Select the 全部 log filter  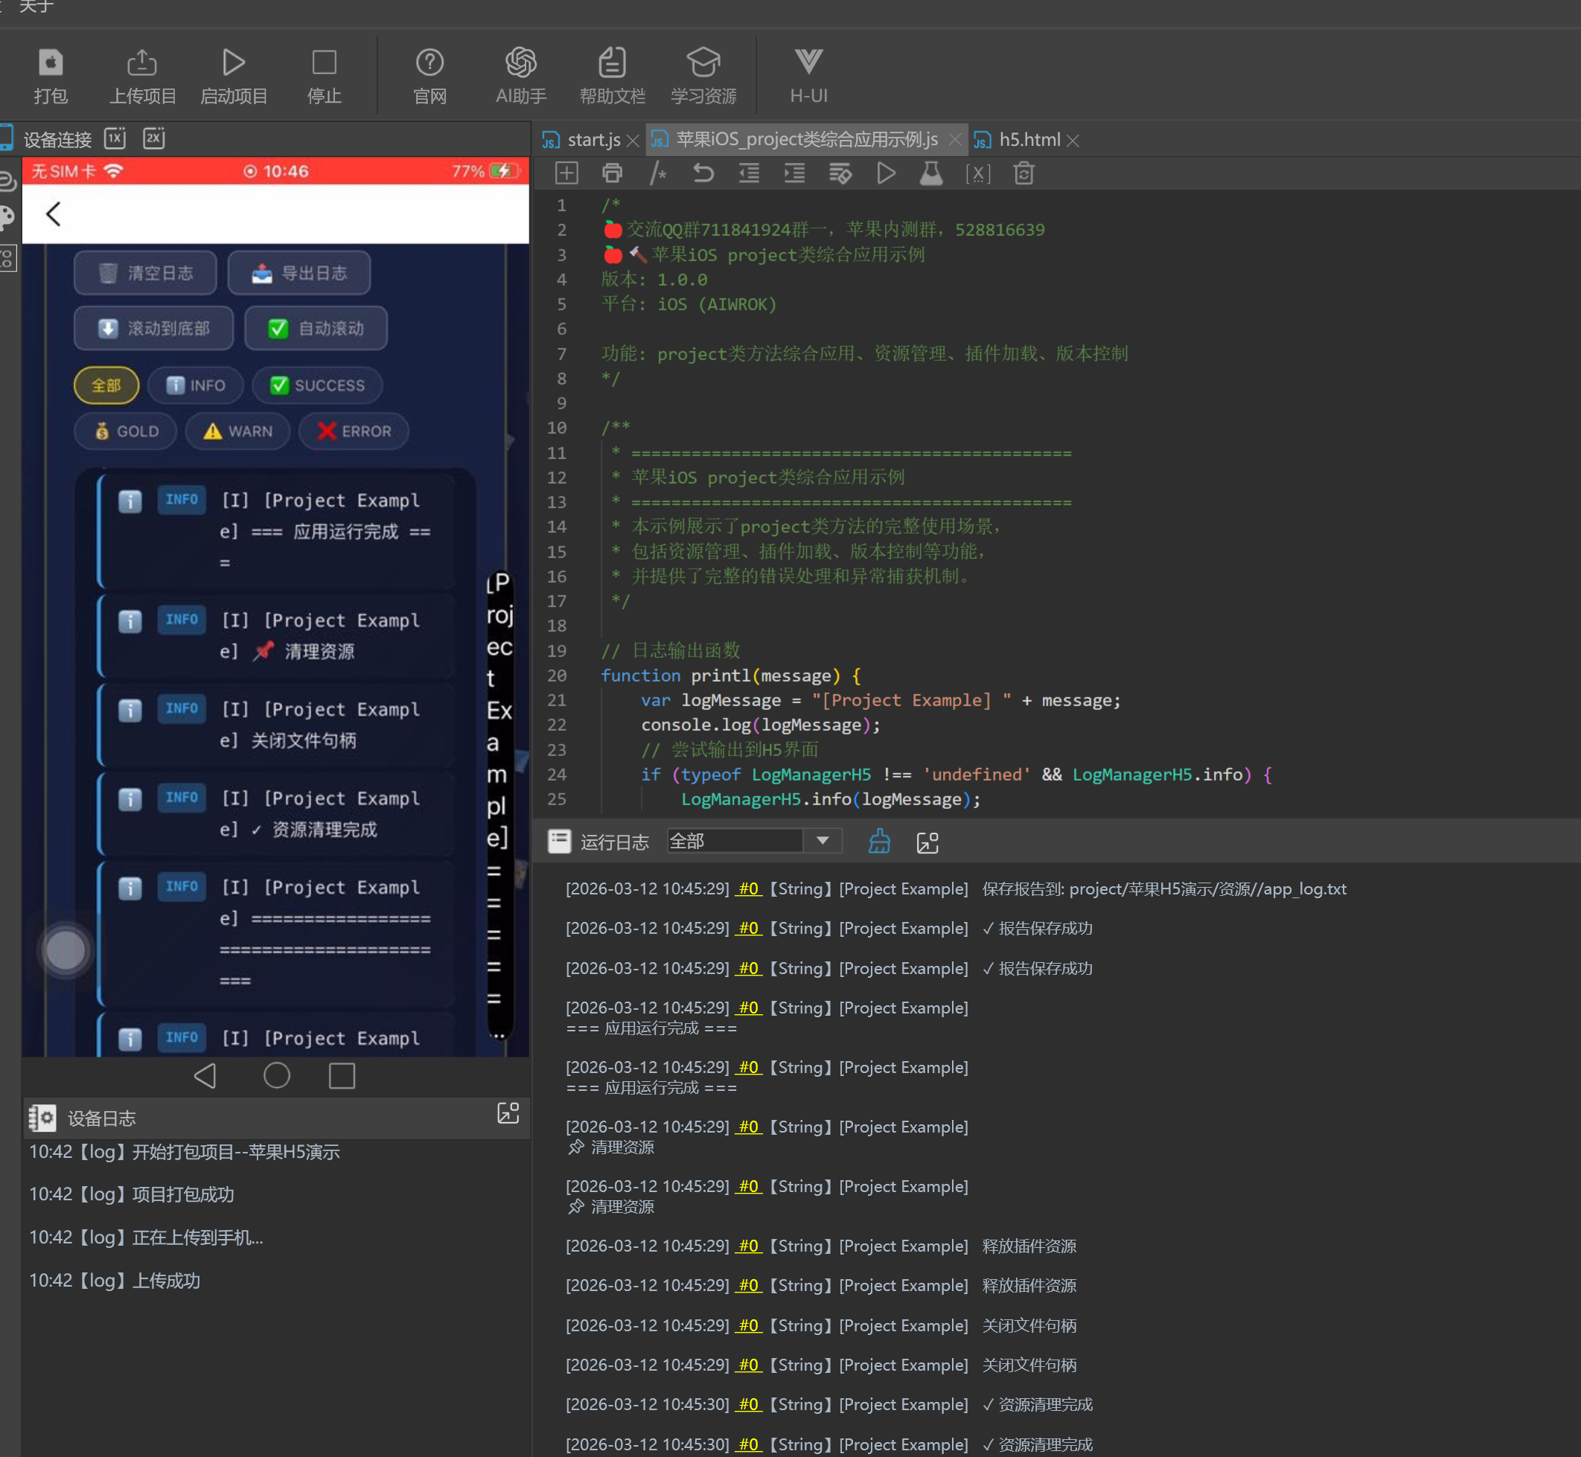pos(106,385)
